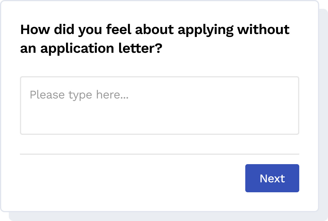
Task: Click the 'an application letter?' heading line
Action: 91,48
